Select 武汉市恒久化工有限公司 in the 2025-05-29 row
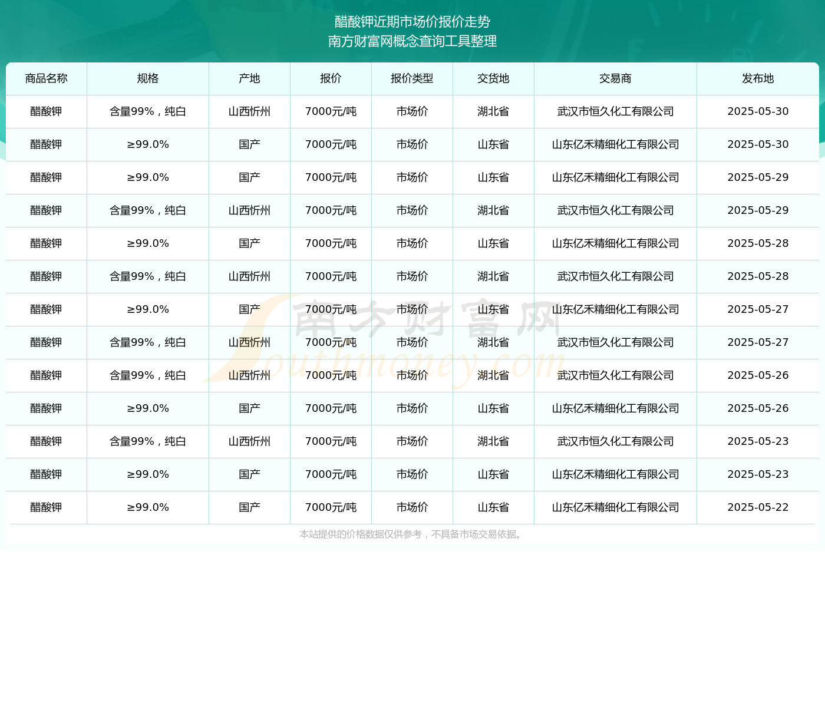This screenshot has width=825, height=710. (616, 210)
